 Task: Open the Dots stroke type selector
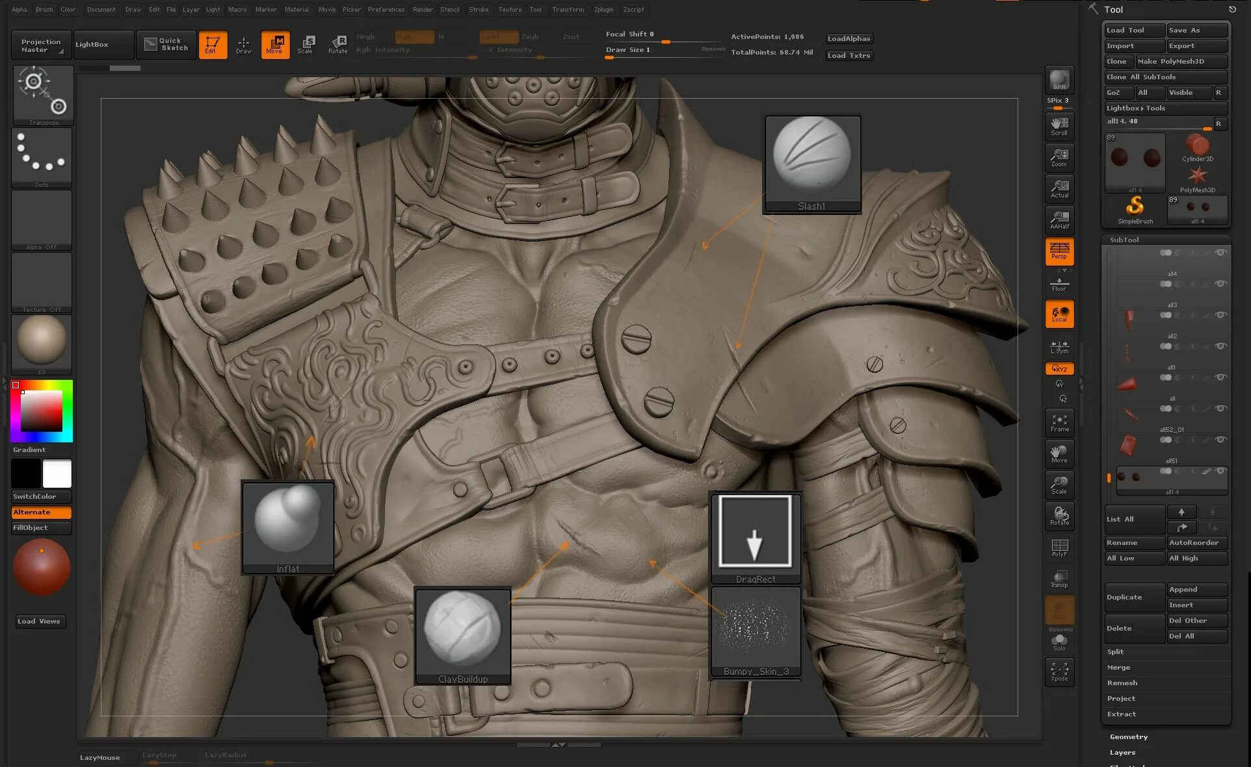(42, 157)
